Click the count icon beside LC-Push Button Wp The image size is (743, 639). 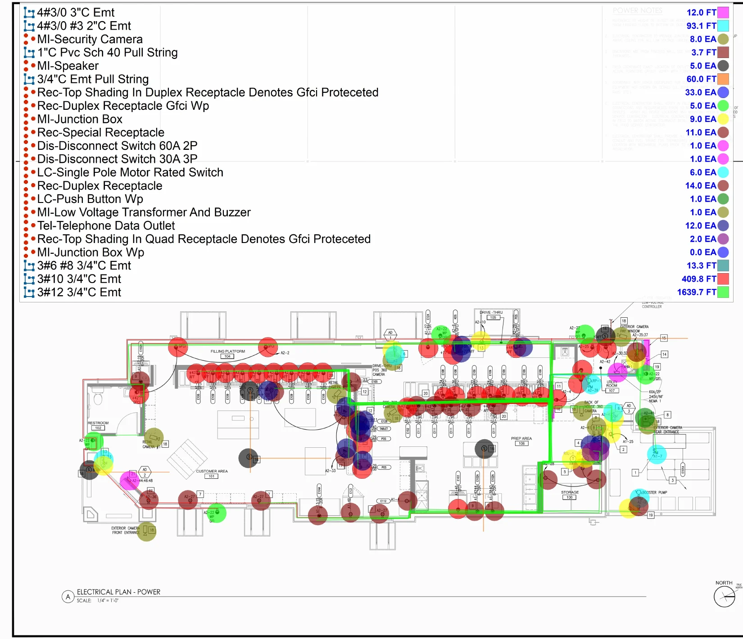[x=29, y=199]
